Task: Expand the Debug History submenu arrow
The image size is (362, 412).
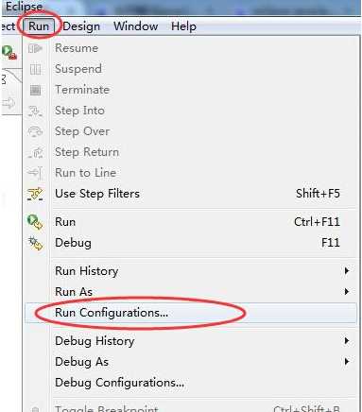Action: tap(347, 341)
